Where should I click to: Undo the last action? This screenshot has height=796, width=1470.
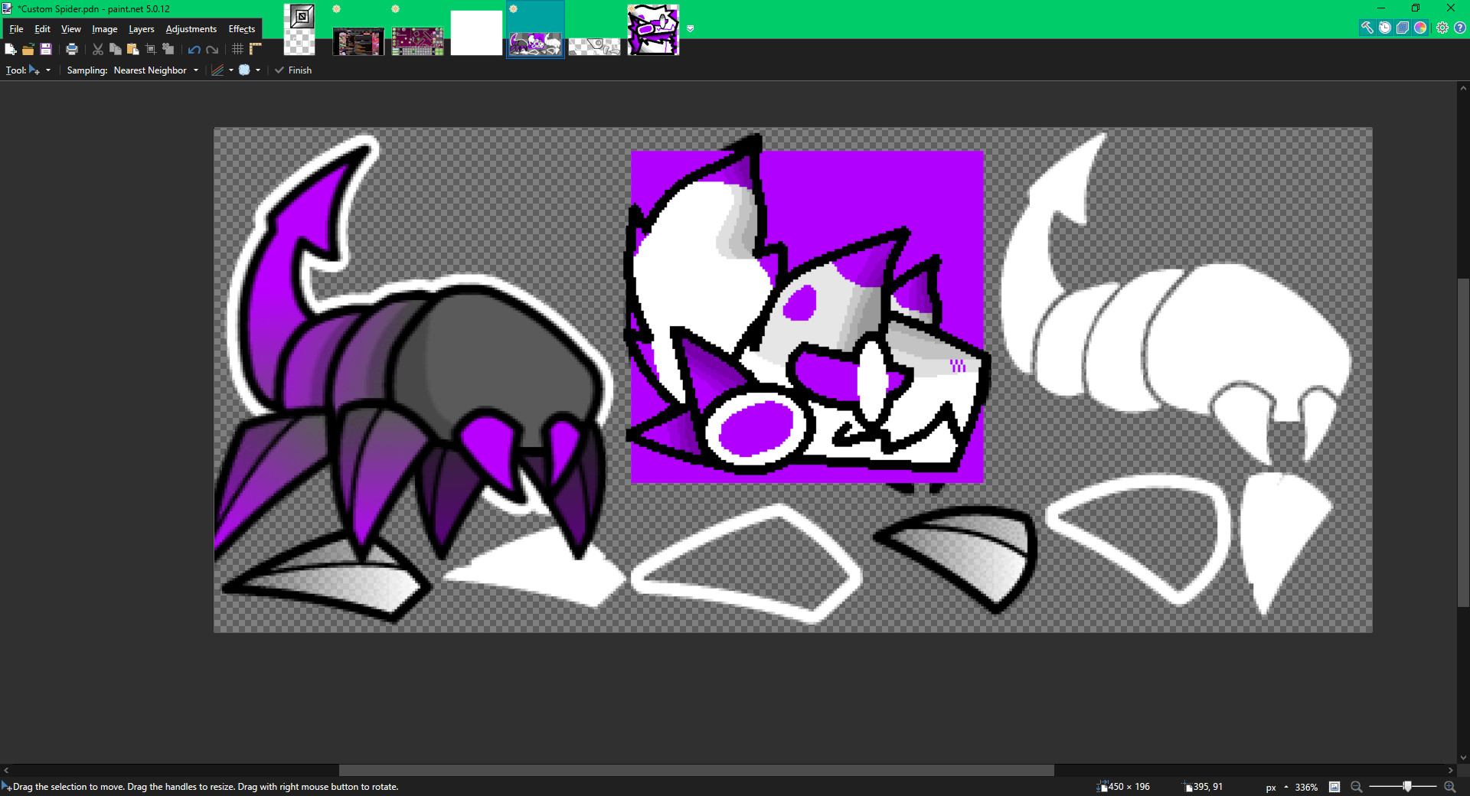(193, 49)
